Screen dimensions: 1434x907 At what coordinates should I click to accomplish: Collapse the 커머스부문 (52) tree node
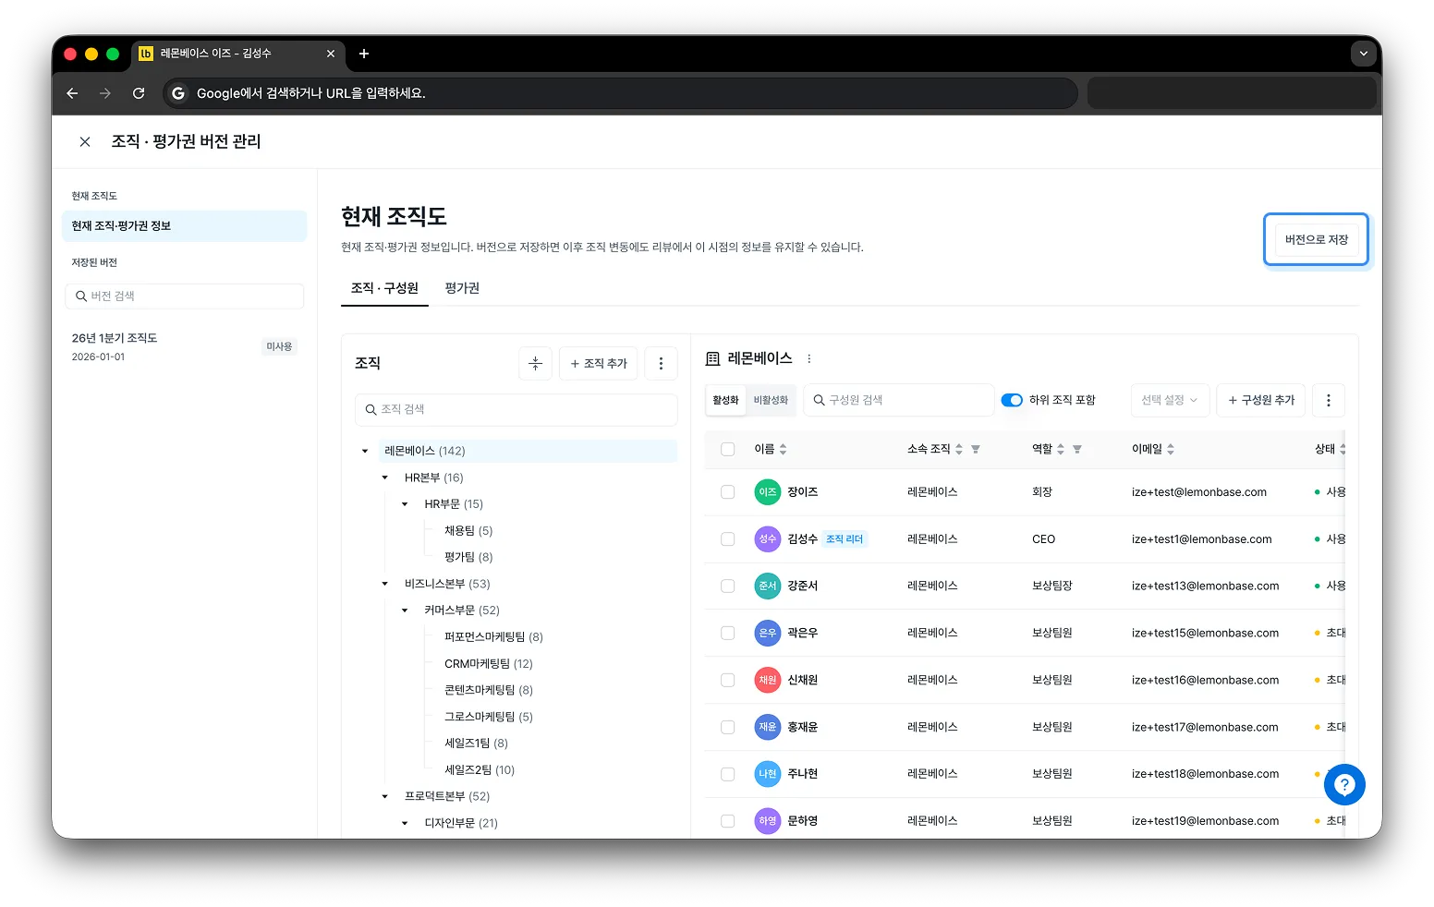[405, 611]
